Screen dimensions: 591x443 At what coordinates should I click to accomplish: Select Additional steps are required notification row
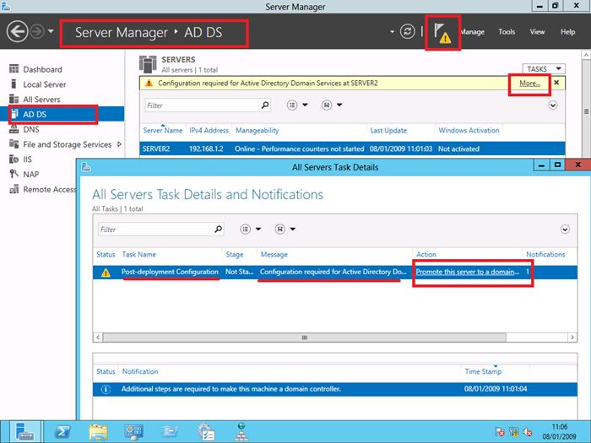[334, 389]
